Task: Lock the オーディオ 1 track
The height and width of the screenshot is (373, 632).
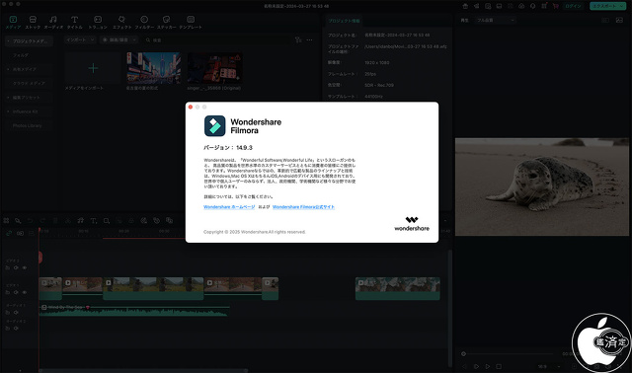Action: (8, 313)
